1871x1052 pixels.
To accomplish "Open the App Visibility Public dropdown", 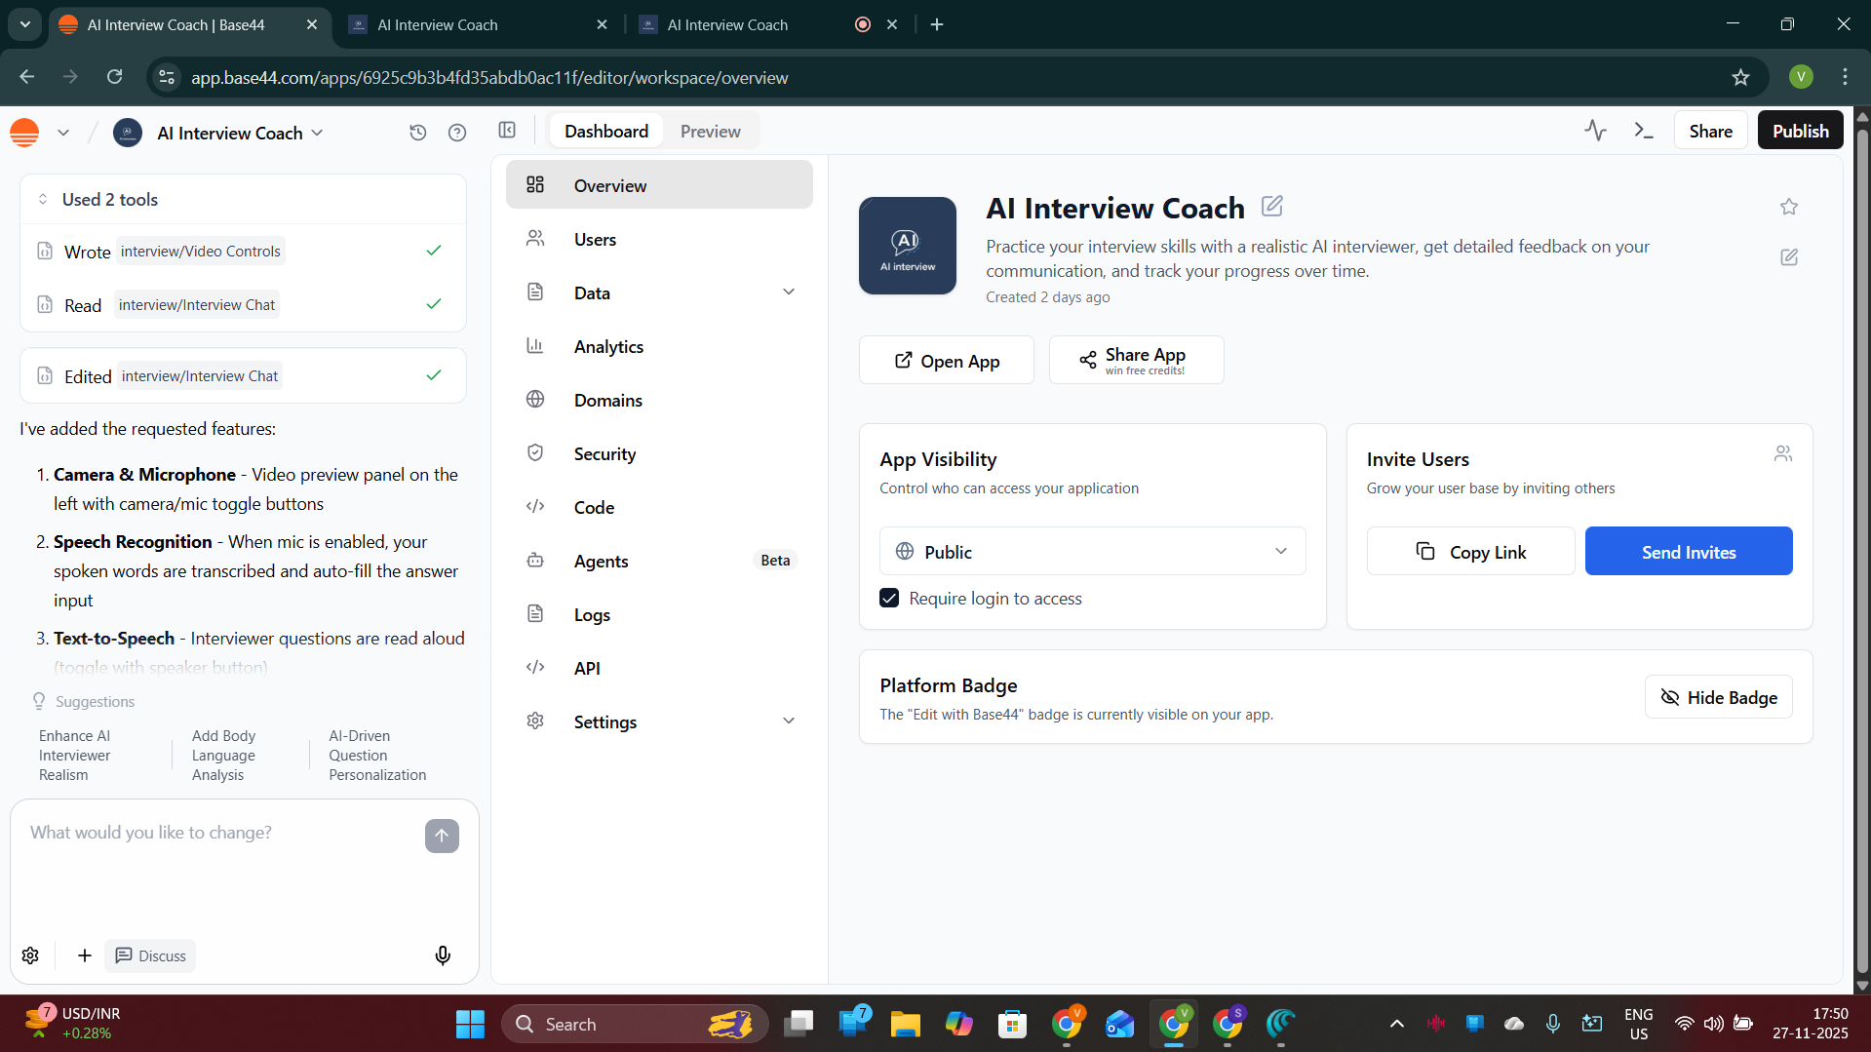I will [1092, 552].
